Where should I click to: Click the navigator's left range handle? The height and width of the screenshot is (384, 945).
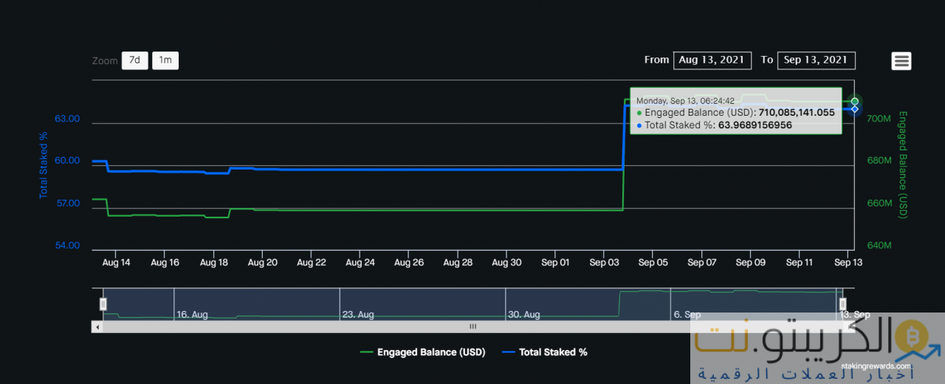click(103, 304)
